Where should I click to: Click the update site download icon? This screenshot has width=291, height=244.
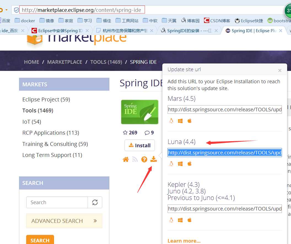(x=153, y=159)
